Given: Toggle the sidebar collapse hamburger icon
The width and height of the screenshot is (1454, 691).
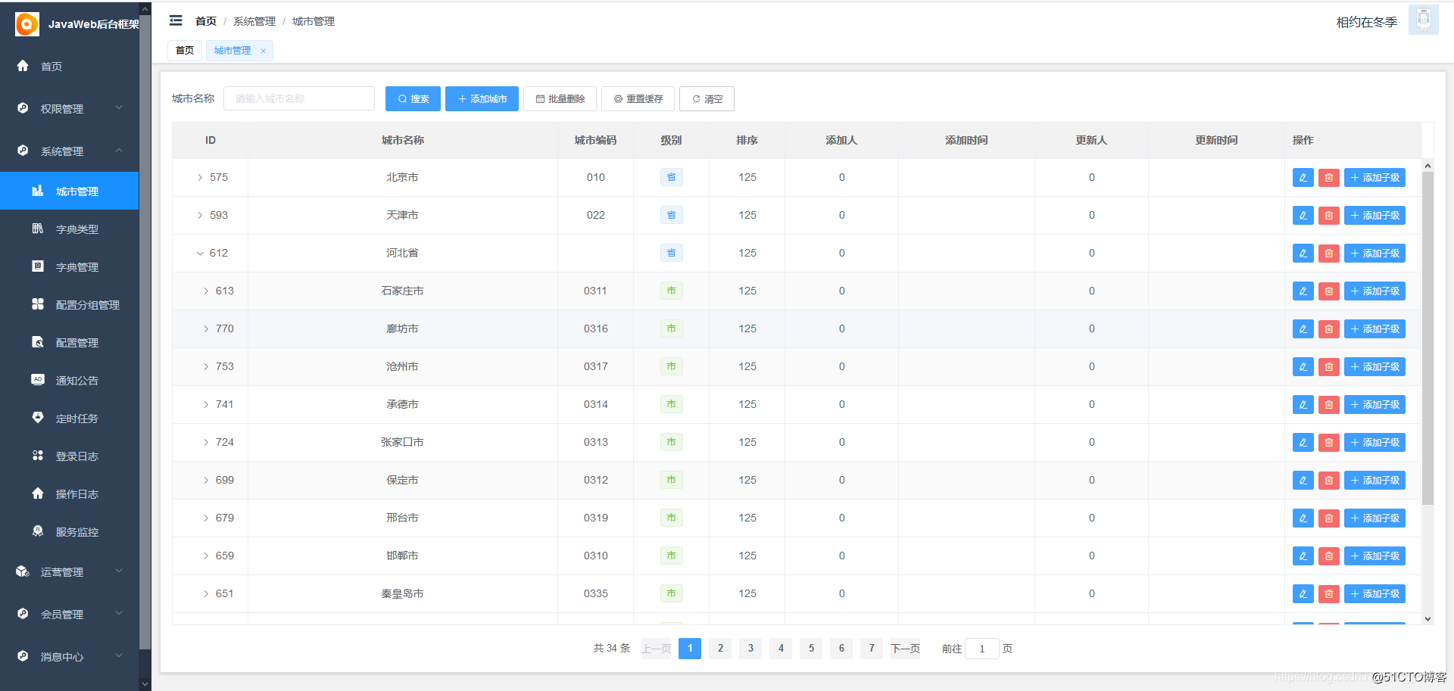Looking at the screenshot, I should 176,20.
